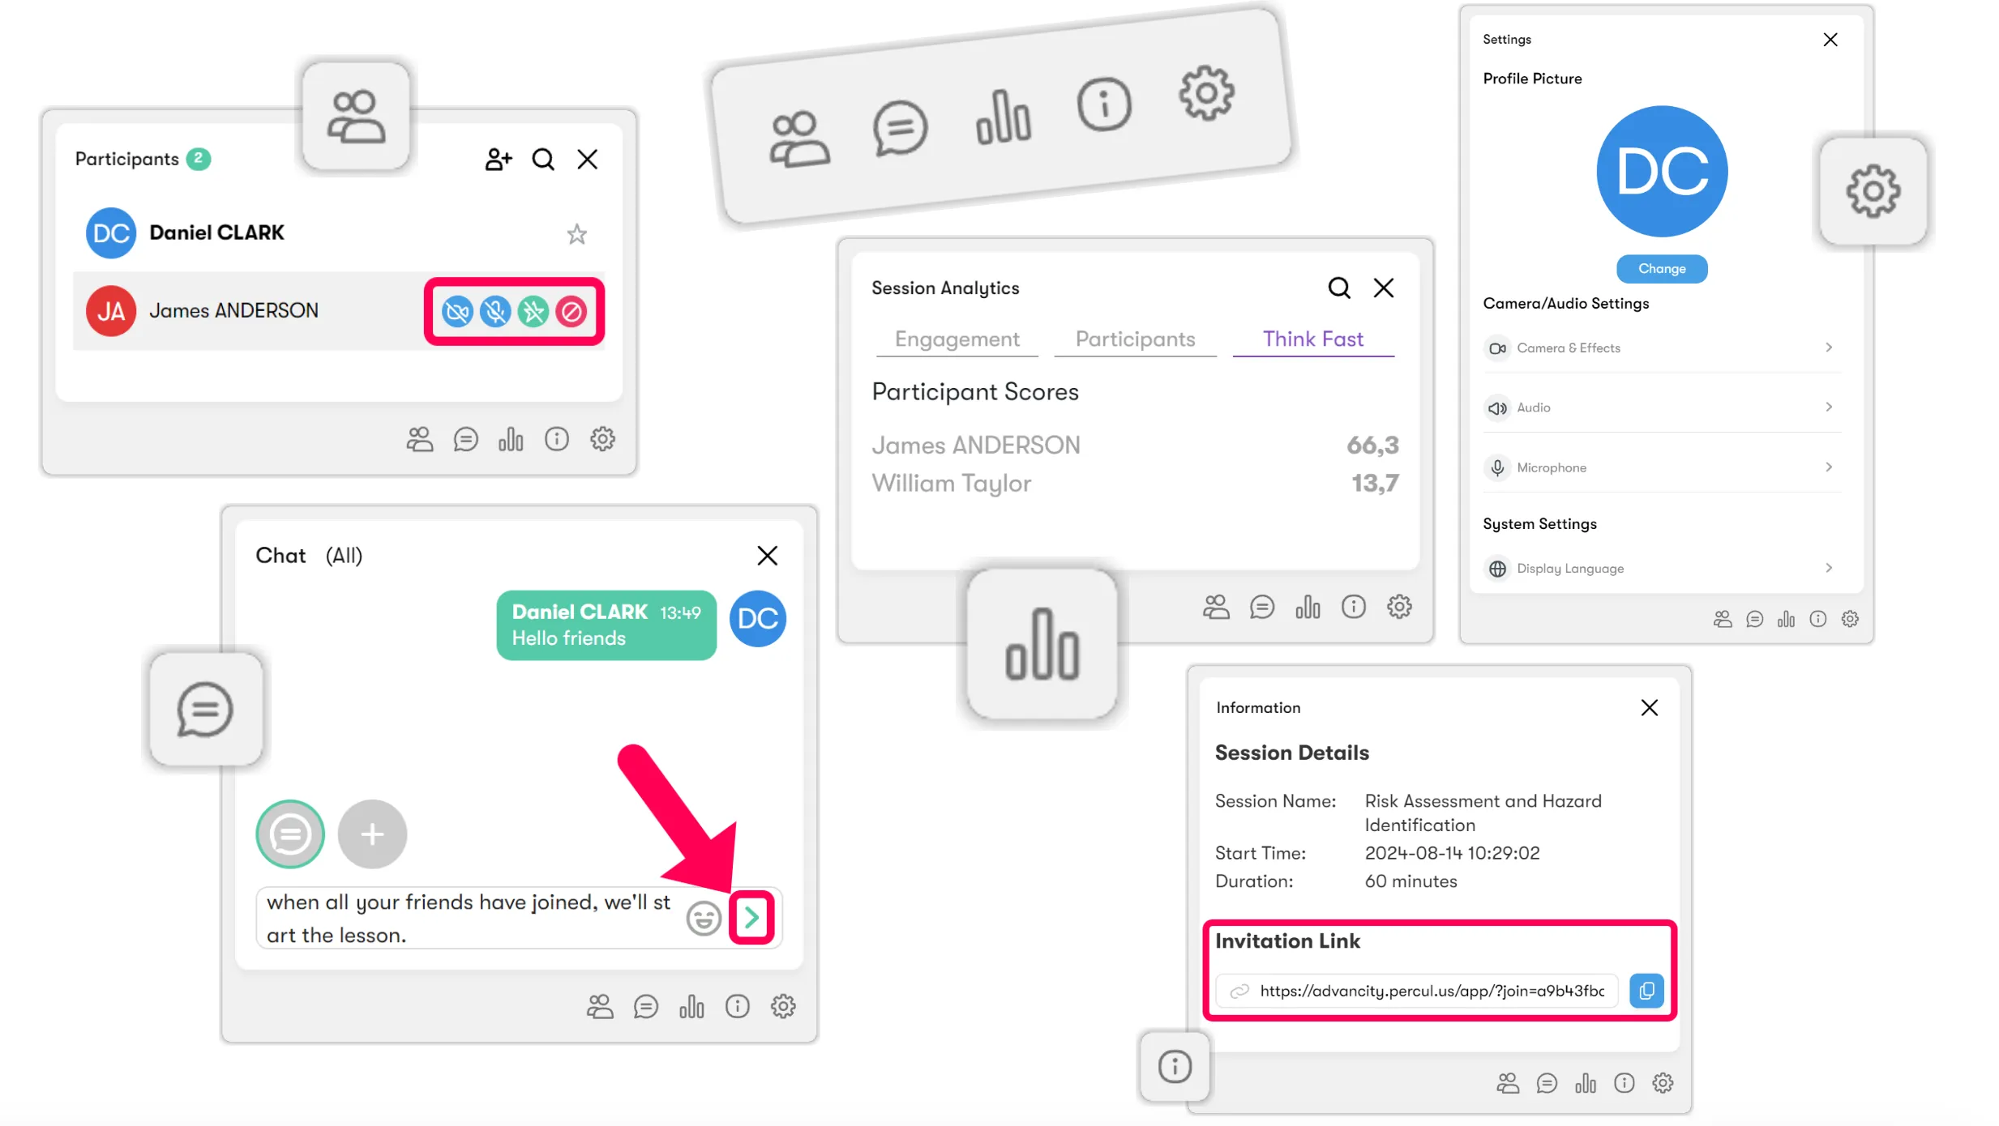This screenshot has height=1126, width=1999.
Task: Switch to the Engagement tab
Action: pos(957,339)
